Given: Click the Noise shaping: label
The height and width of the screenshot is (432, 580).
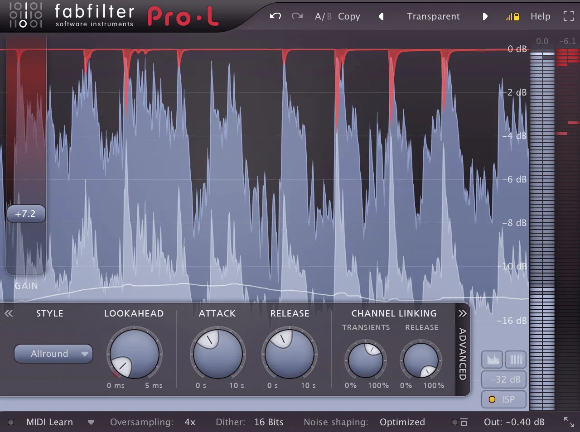Looking at the screenshot, I should (x=336, y=422).
